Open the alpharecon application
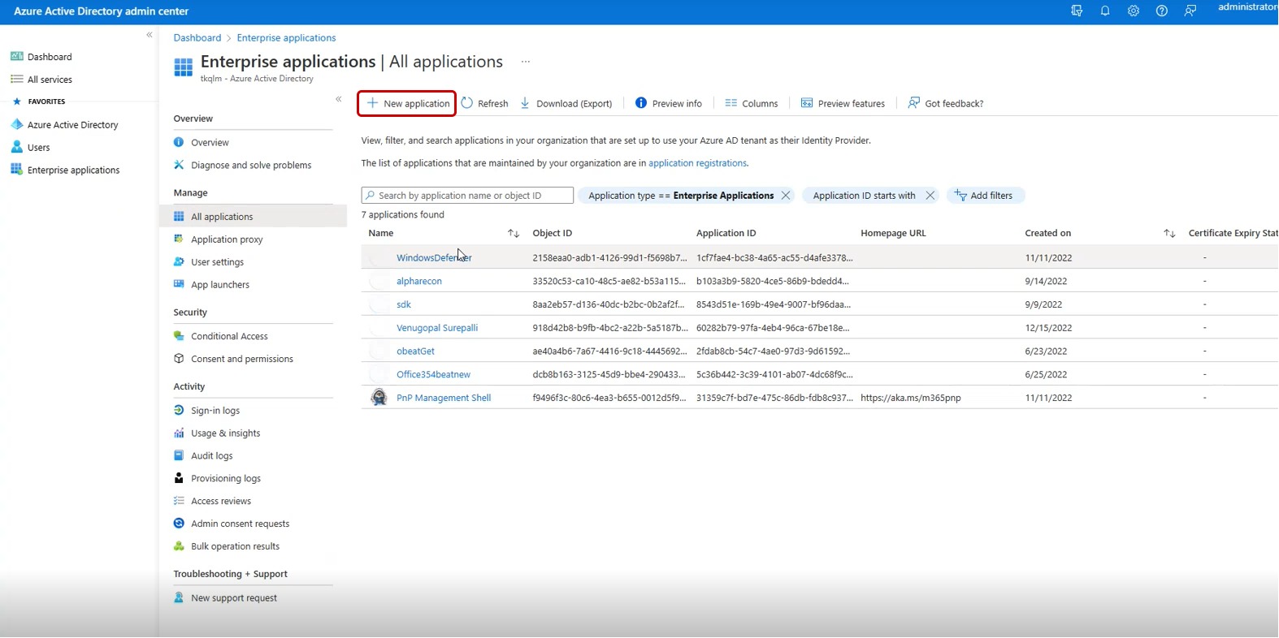 pyautogui.click(x=419, y=282)
